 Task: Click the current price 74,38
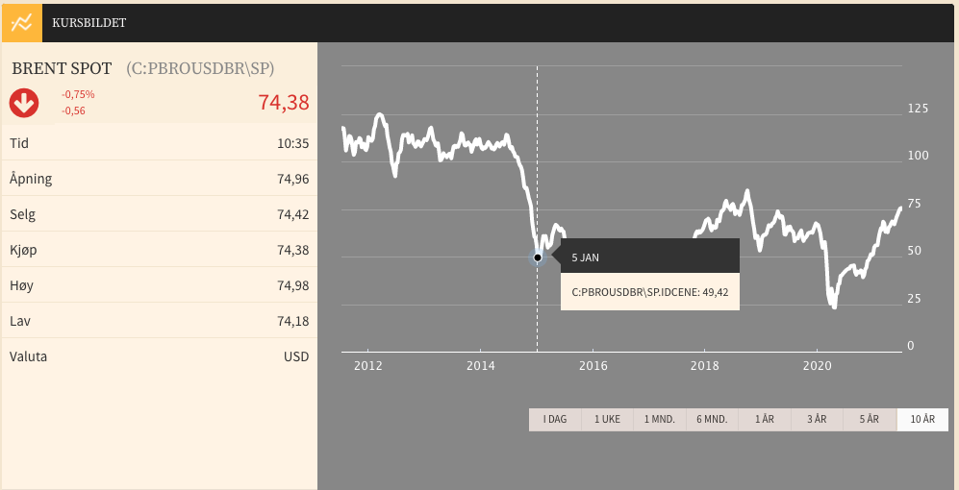(x=284, y=103)
